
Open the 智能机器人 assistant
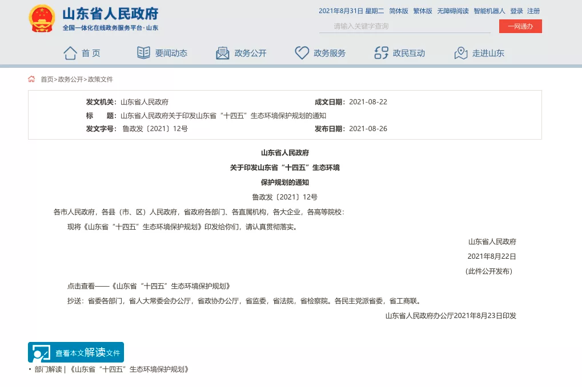click(x=489, y=11)
